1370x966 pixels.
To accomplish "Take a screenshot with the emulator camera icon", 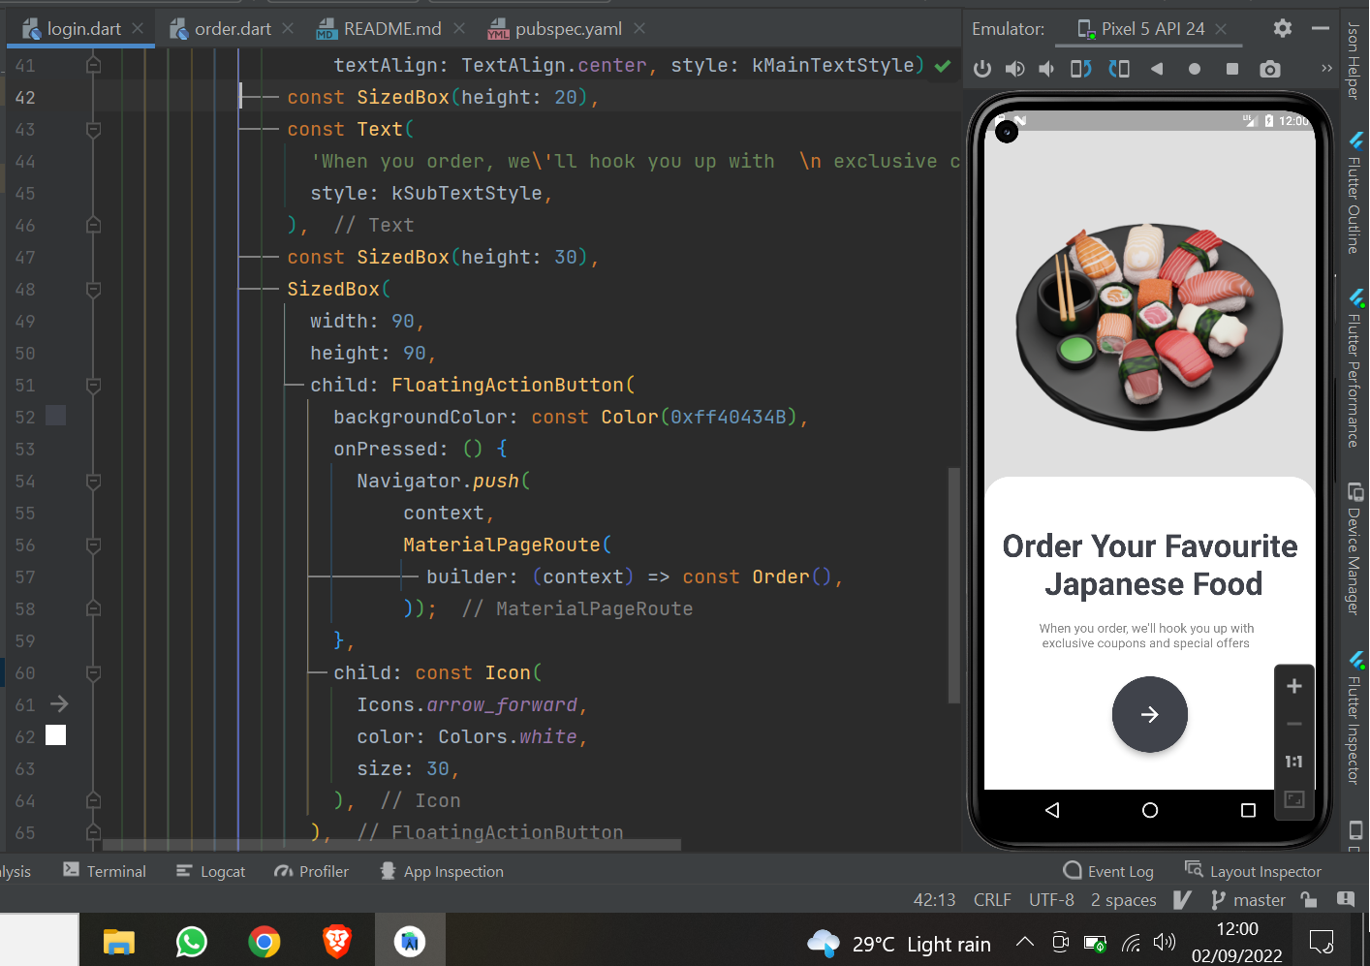I will 1269,69.
